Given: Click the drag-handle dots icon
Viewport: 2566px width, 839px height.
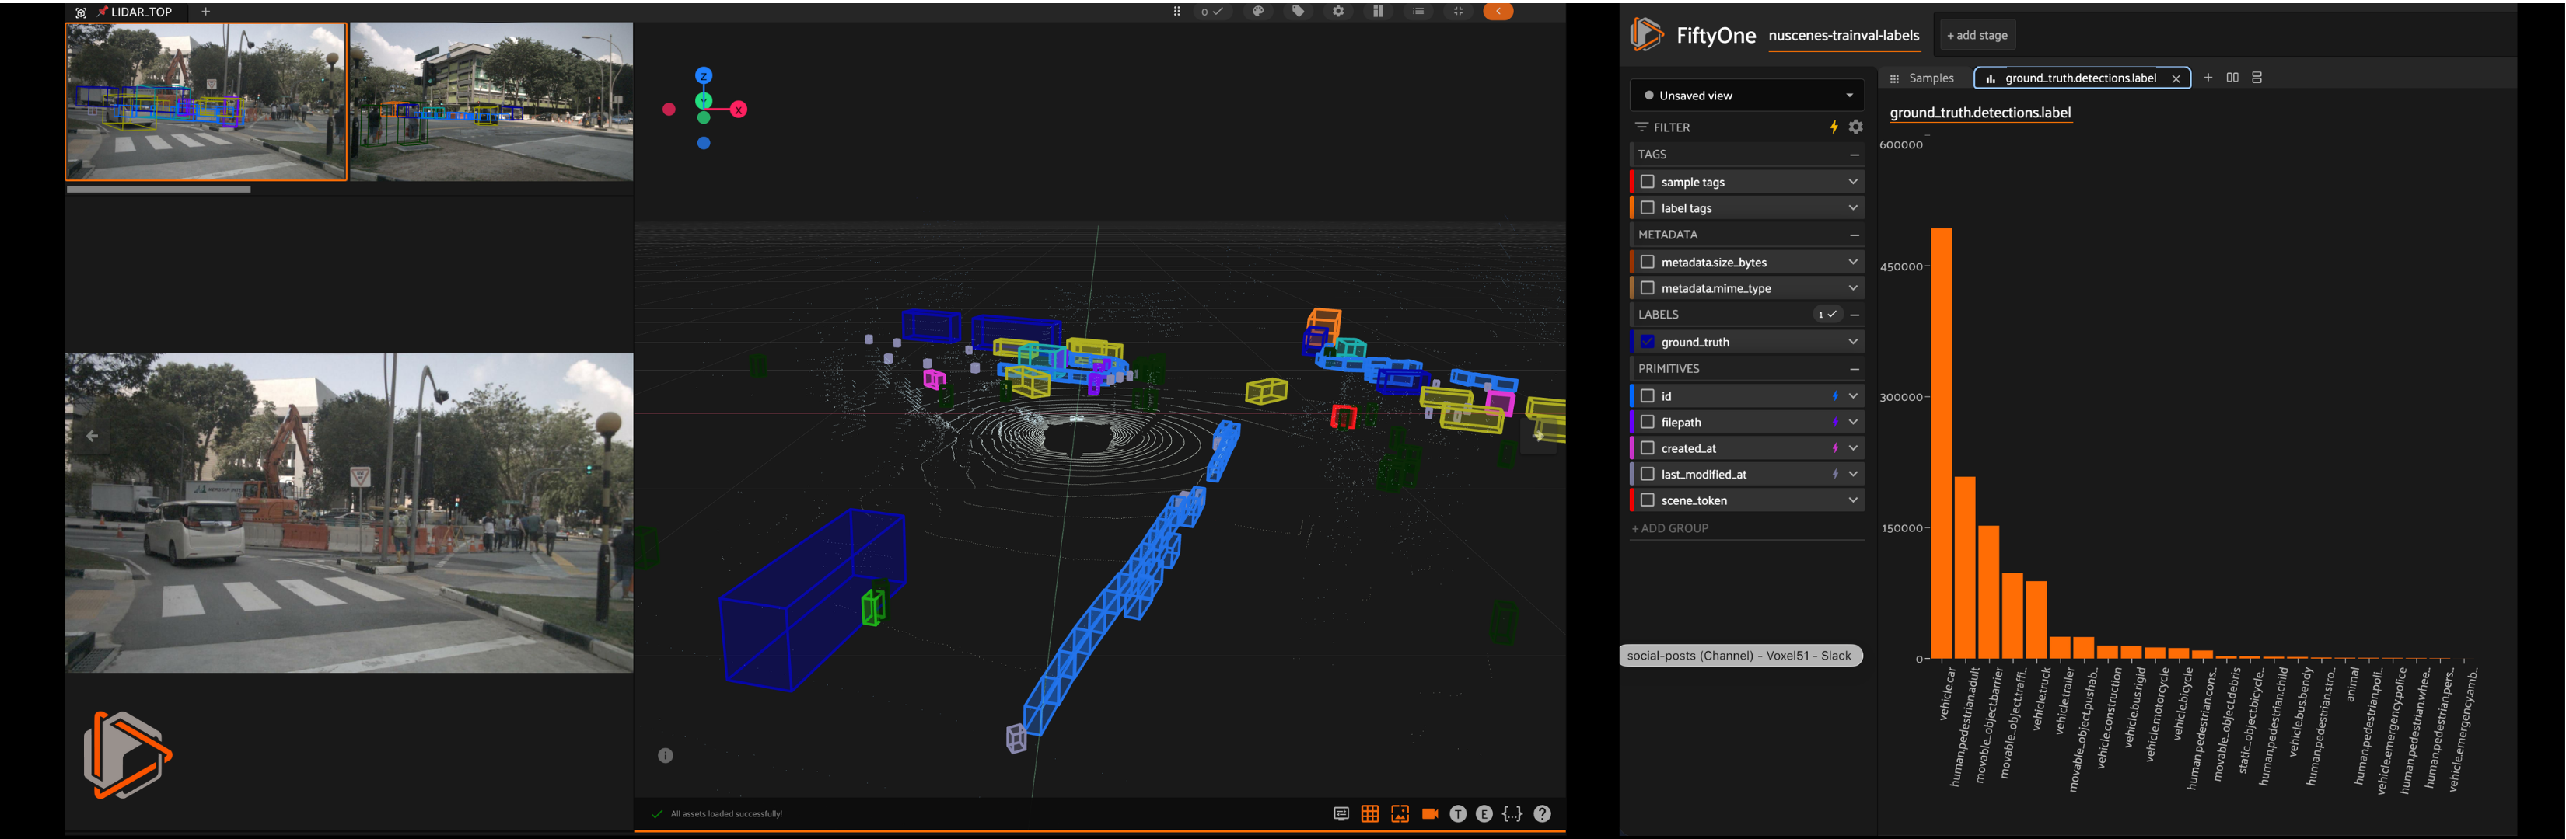Looking at the screenshot, I should pos(1176,12).
